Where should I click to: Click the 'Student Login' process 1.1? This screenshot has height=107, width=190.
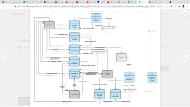tap(74, 25)
